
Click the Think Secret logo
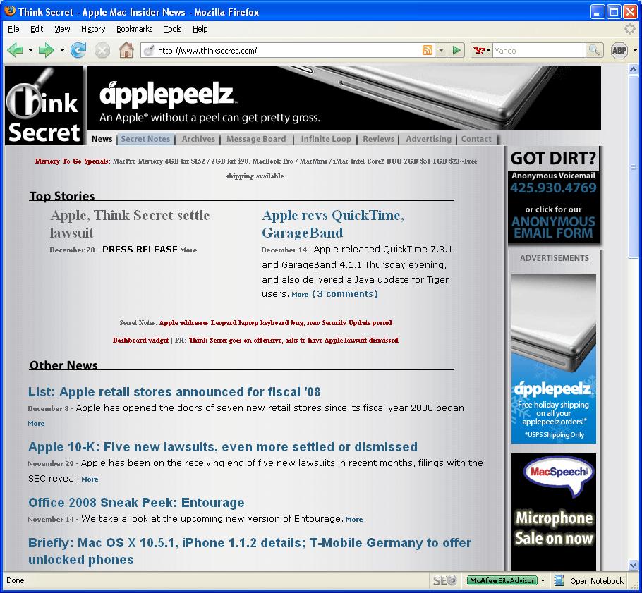point(44,106)
